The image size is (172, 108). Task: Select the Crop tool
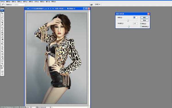tap(2, 22)
